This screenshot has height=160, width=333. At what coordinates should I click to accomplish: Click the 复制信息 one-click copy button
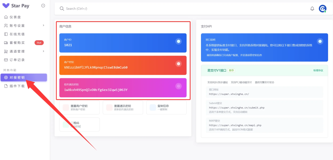pyautogui.click(x=166, y=107)
